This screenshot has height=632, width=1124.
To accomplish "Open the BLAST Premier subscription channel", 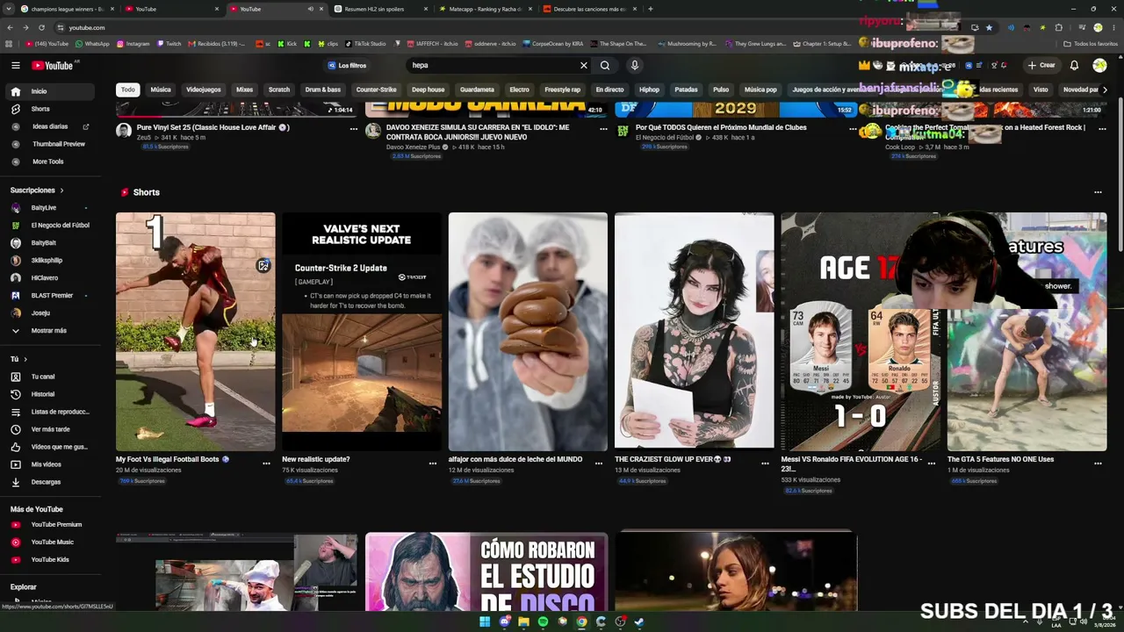I will click(x=50, y=296).
